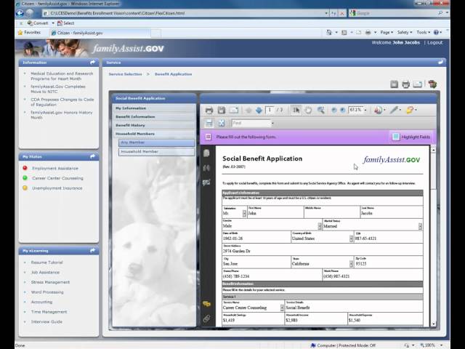
Task: Click the Information panel arrow icon
Action: coord(93,63)
